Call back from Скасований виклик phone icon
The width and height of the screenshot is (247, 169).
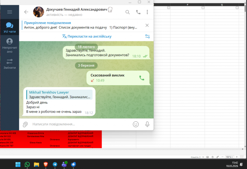pos(142,78)
